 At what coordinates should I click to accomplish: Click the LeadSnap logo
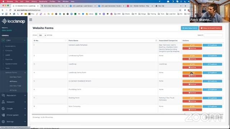[x=14, y=21]
